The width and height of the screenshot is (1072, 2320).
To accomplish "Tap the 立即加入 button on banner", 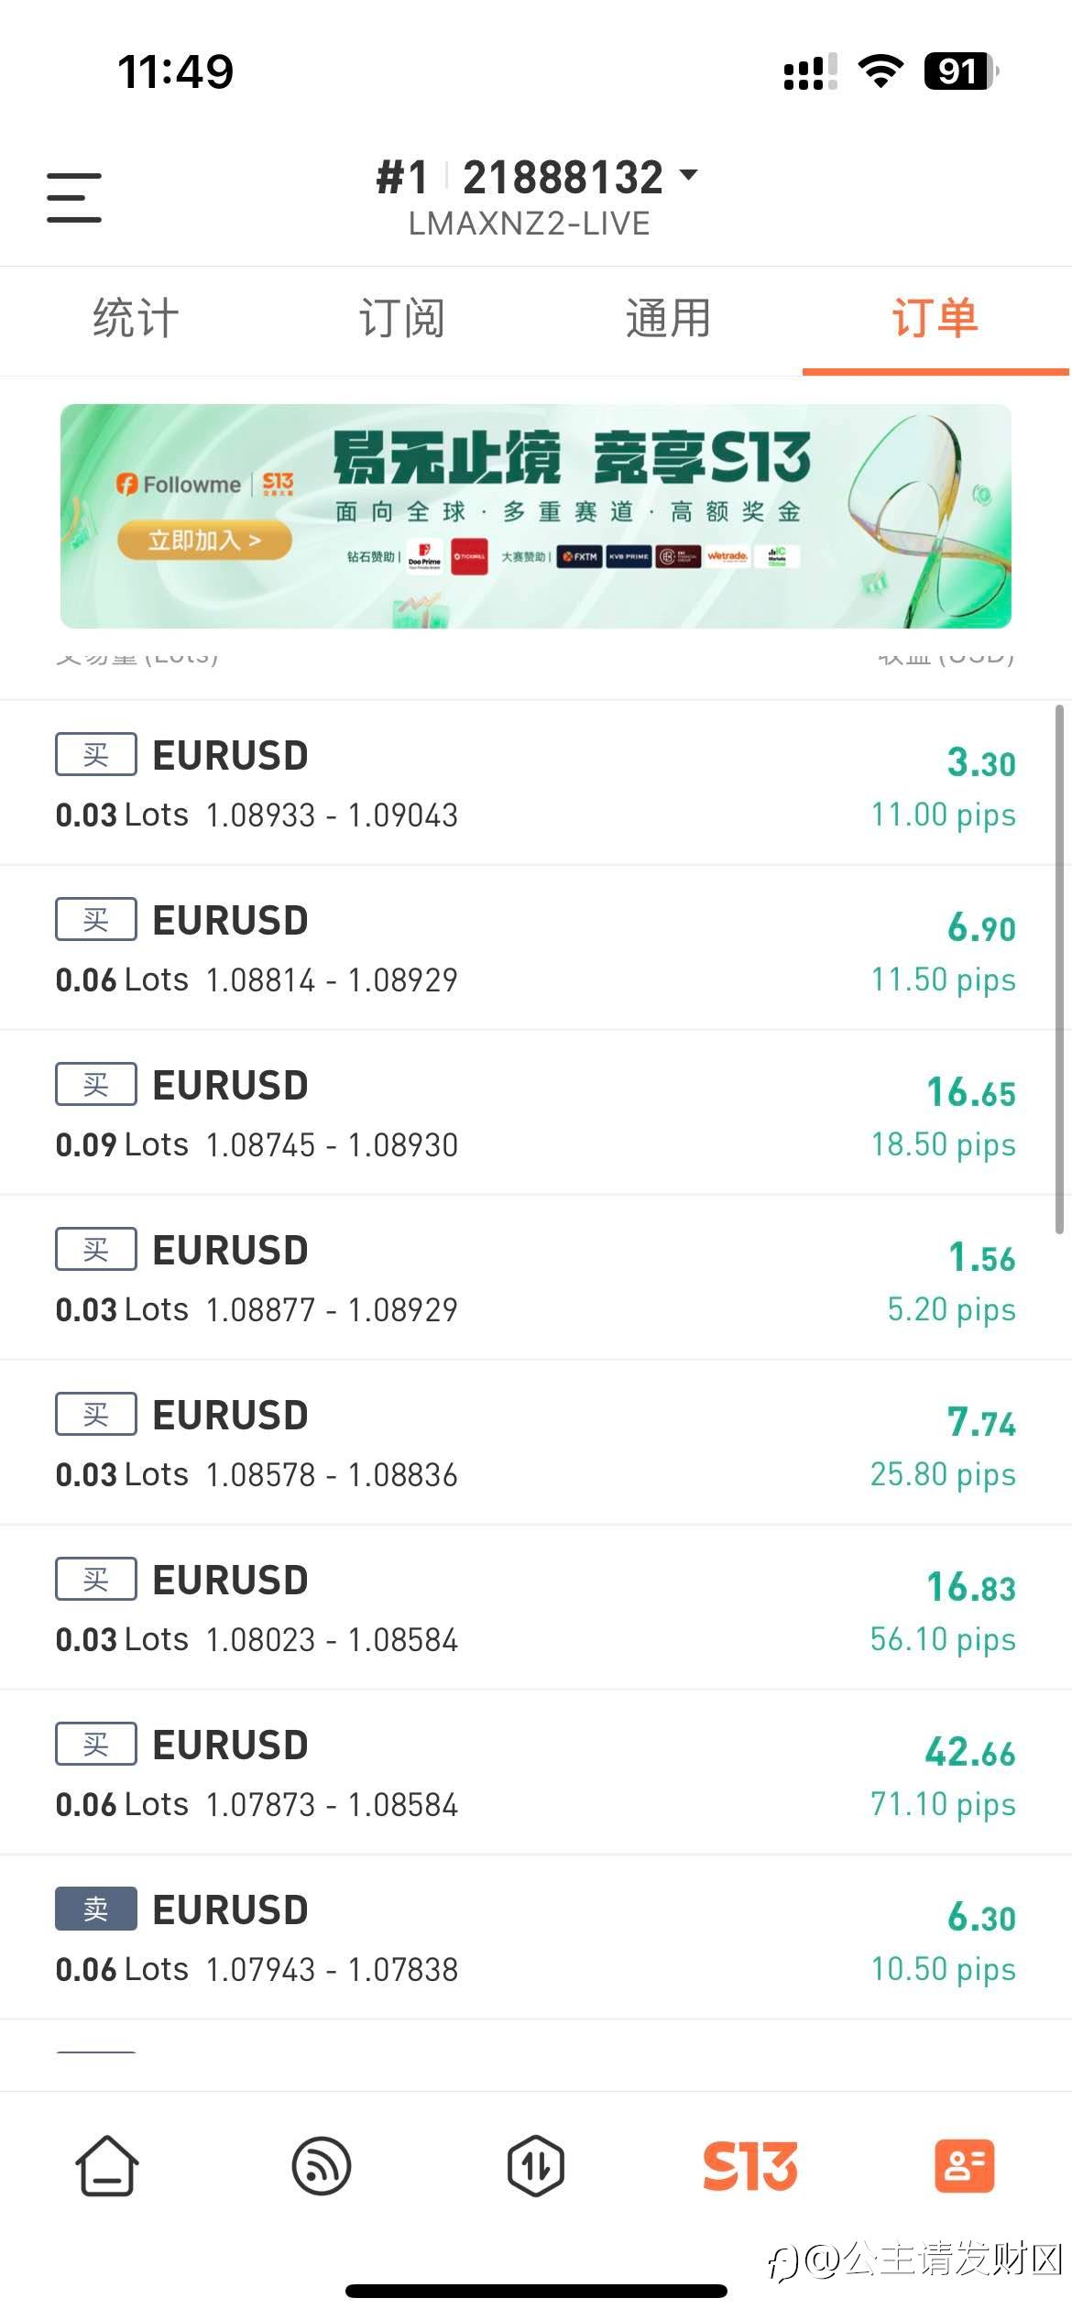I will [x=204, y=541].
